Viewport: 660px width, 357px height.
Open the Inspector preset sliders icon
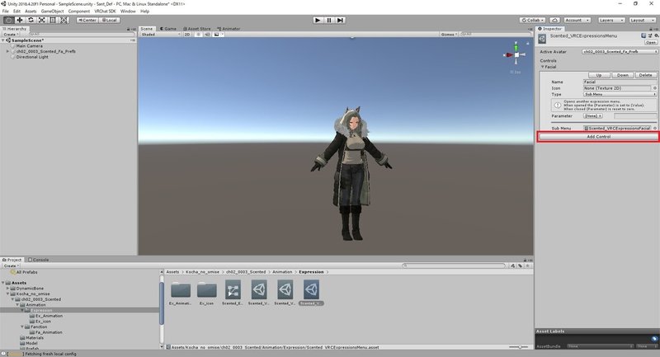click(x=650, y=35)
